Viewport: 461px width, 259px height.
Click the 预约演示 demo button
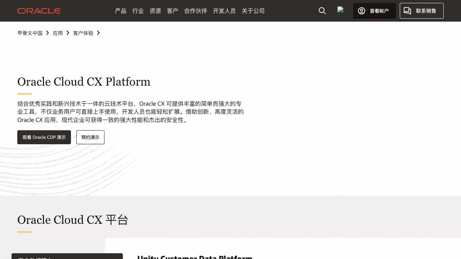click(x=90, y=137)
